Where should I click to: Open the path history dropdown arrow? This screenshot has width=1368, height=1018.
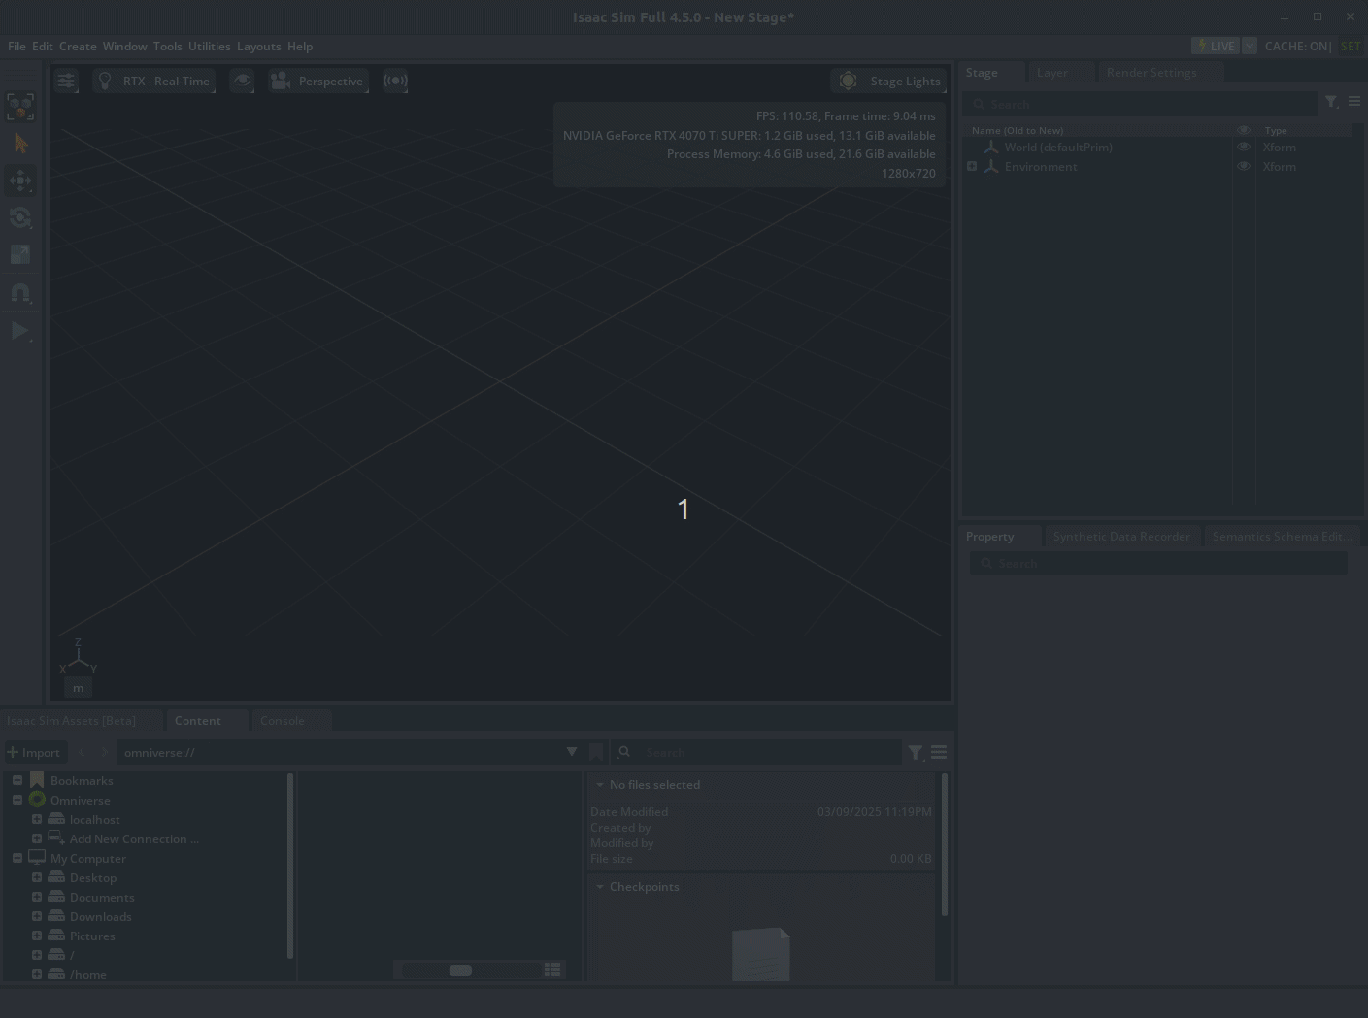tap(572, 752)
